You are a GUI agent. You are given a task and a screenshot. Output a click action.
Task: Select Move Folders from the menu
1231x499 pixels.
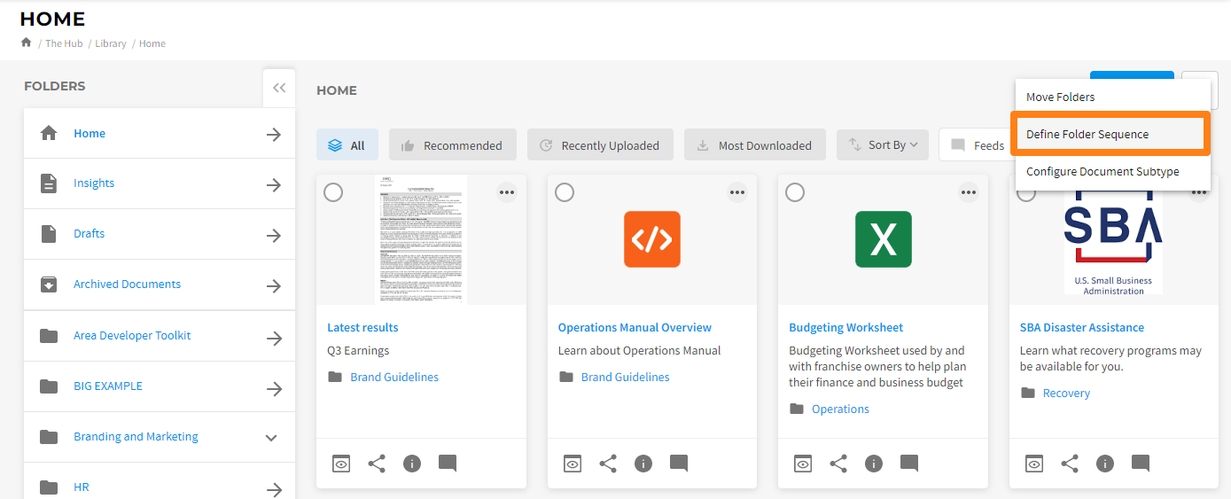coord(1061,97)
